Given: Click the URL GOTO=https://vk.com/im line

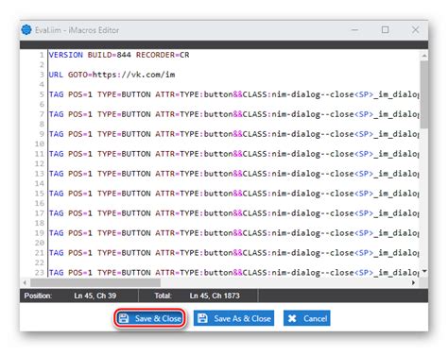Looking at the screenshot, I should tap(112, 75).
